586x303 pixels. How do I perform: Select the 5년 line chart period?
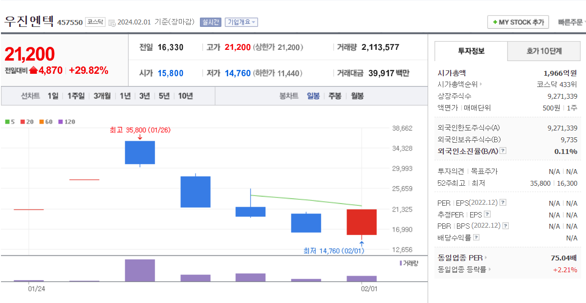[x=164, y=96]
